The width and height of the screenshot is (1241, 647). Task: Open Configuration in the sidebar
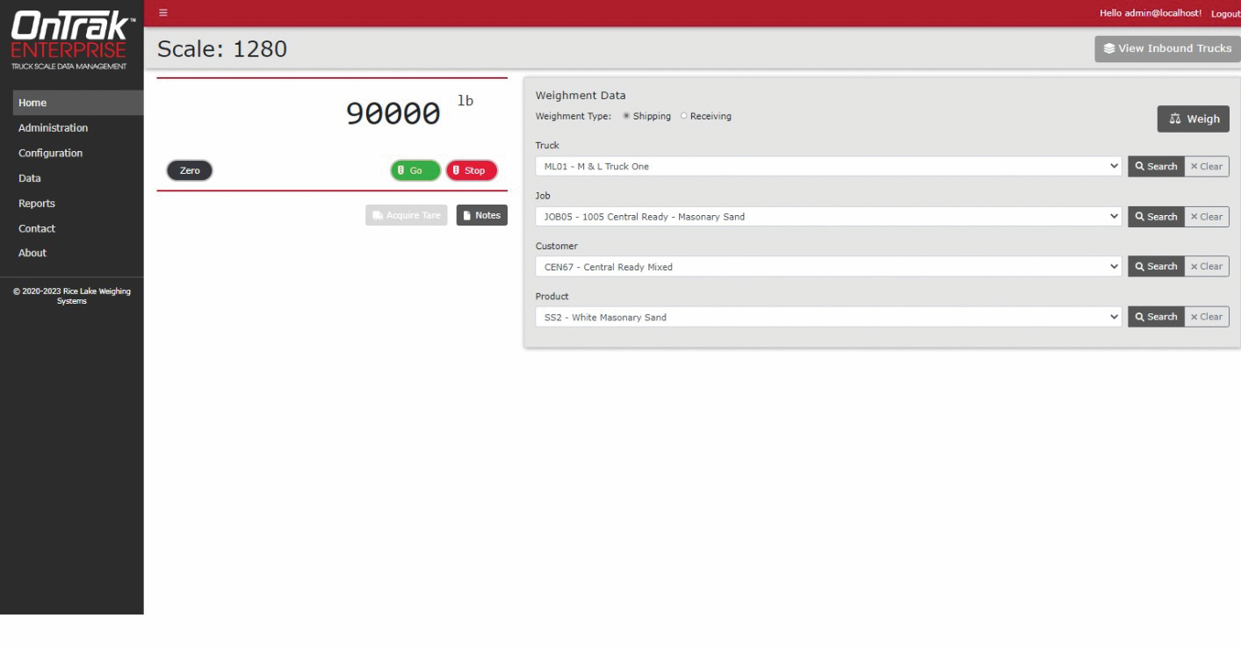(x=50, y=154)
